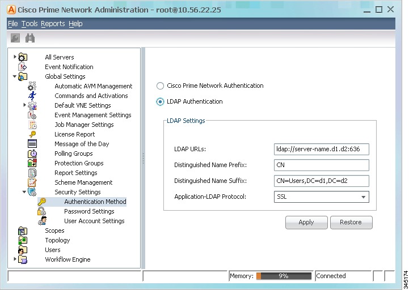Click the splitter grip between panes
Screen dimensions: 409x290
pyautogui.click(x=143, y=159)
